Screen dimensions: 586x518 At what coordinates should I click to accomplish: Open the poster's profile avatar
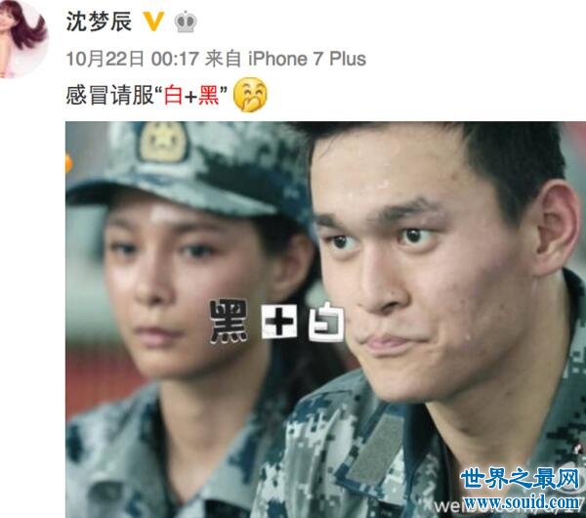pyautogui.click(x=23, y=37)
